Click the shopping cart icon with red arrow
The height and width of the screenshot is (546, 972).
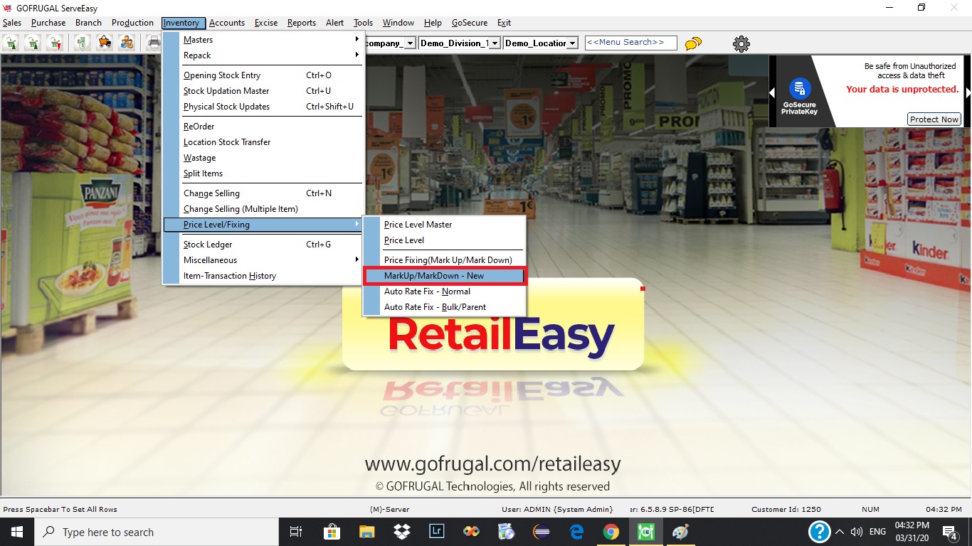[54, 43]
